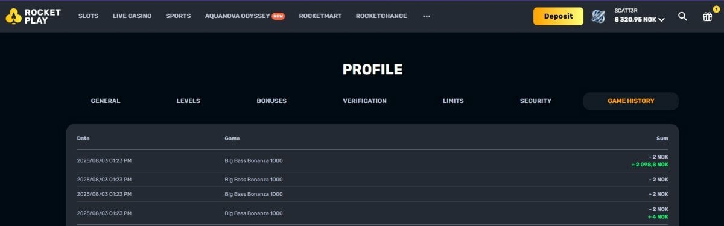Click the +4 NOK win amount
The width and height of the screenshot is (724, 226).
pyautogui.click(x=658, y=217)
